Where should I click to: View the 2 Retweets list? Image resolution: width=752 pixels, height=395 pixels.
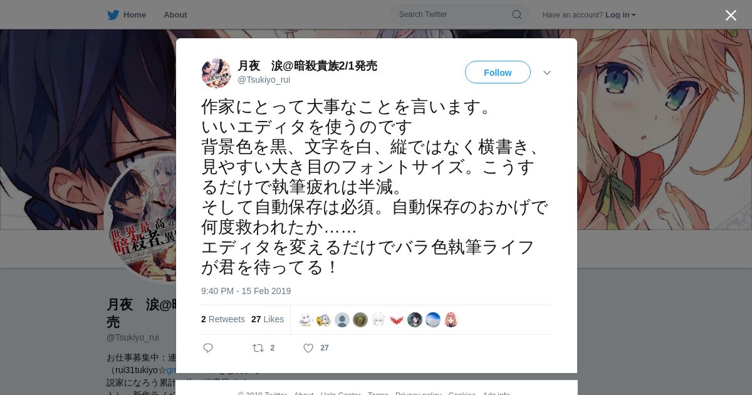pyautogui.click(x=223, y=319)
